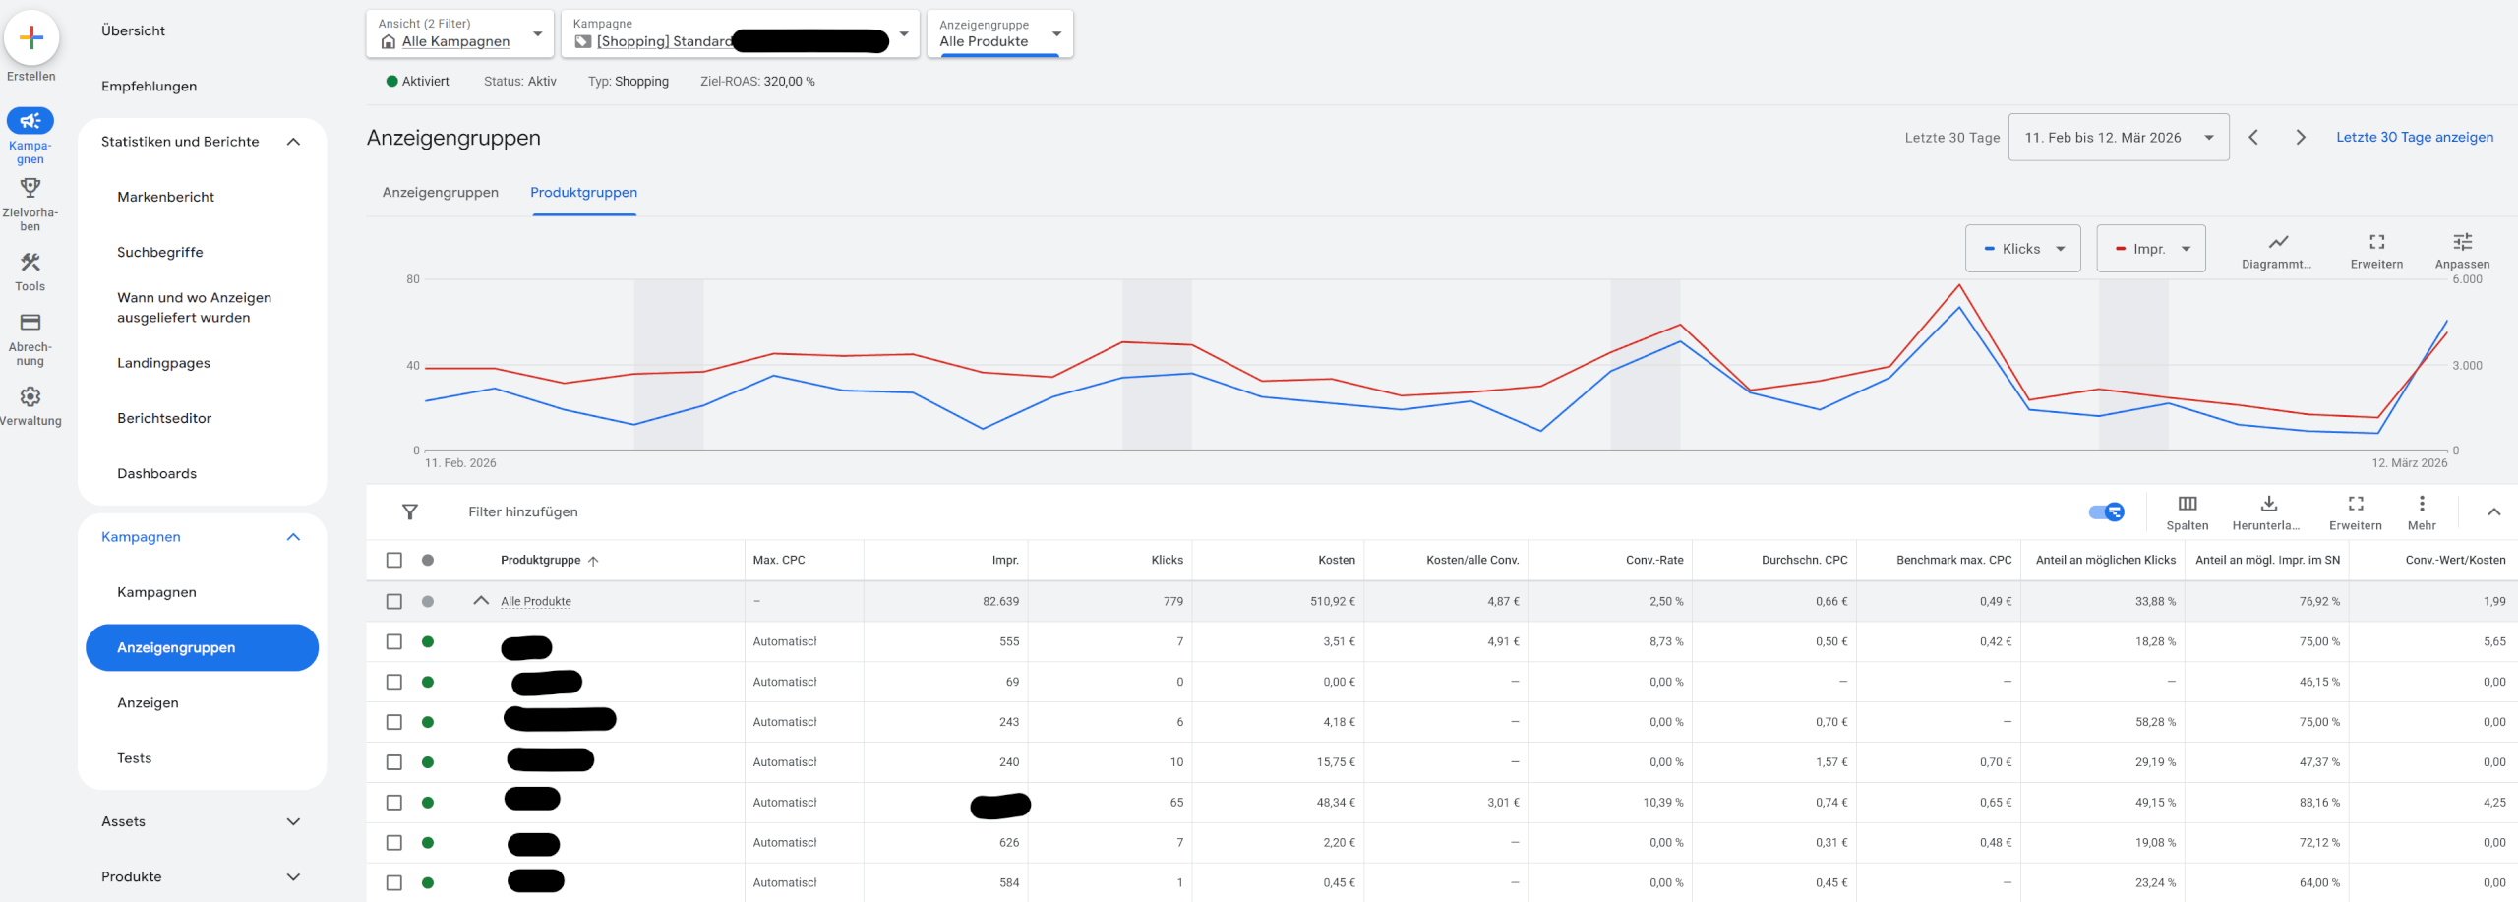Switch to the Anzeigengruppen tab
Image resolution: width=2518 pixels, height=902 pixels.
[441, 192]
